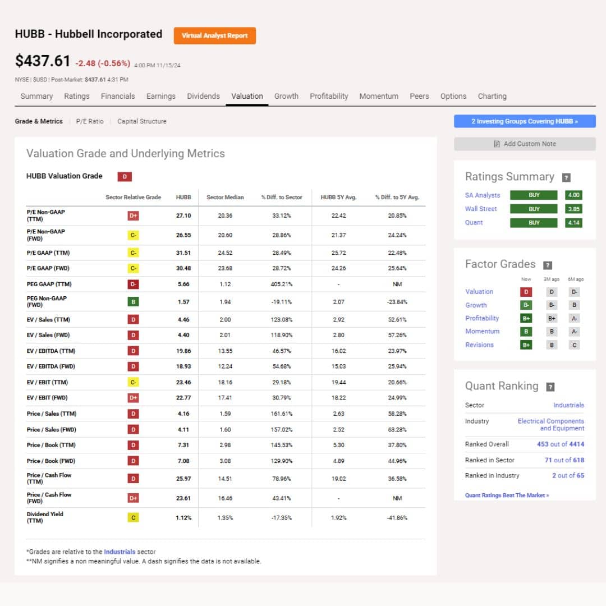Open the Profitability tab
This screenshot has width=606, height=606.
[329, 97]
